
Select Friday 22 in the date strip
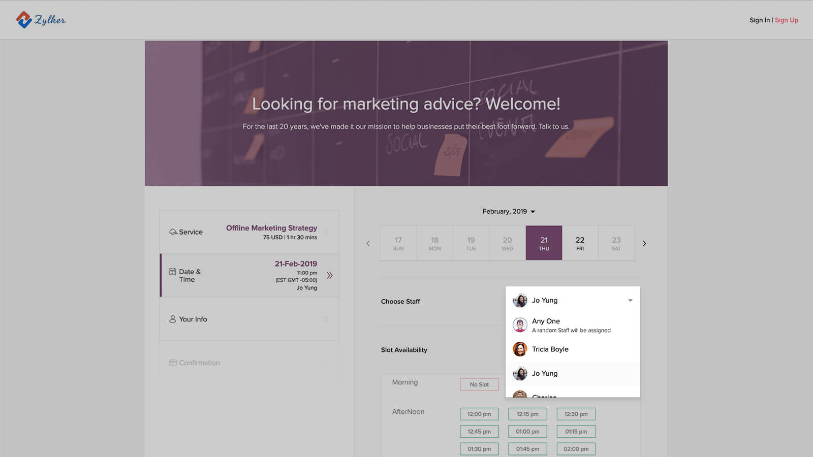point(580,243)
